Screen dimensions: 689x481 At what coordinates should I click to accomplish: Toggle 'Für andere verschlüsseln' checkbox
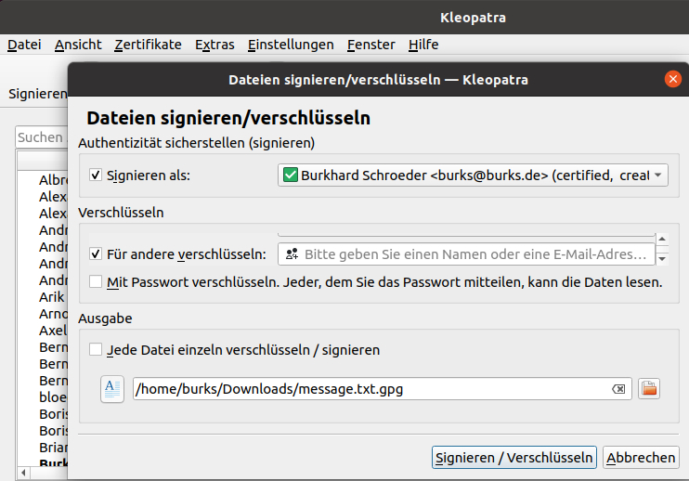pyautogui.click(x=96, y=253)
